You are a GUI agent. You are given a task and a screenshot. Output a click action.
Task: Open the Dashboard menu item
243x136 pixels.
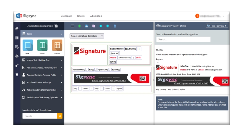coord(66,16)
